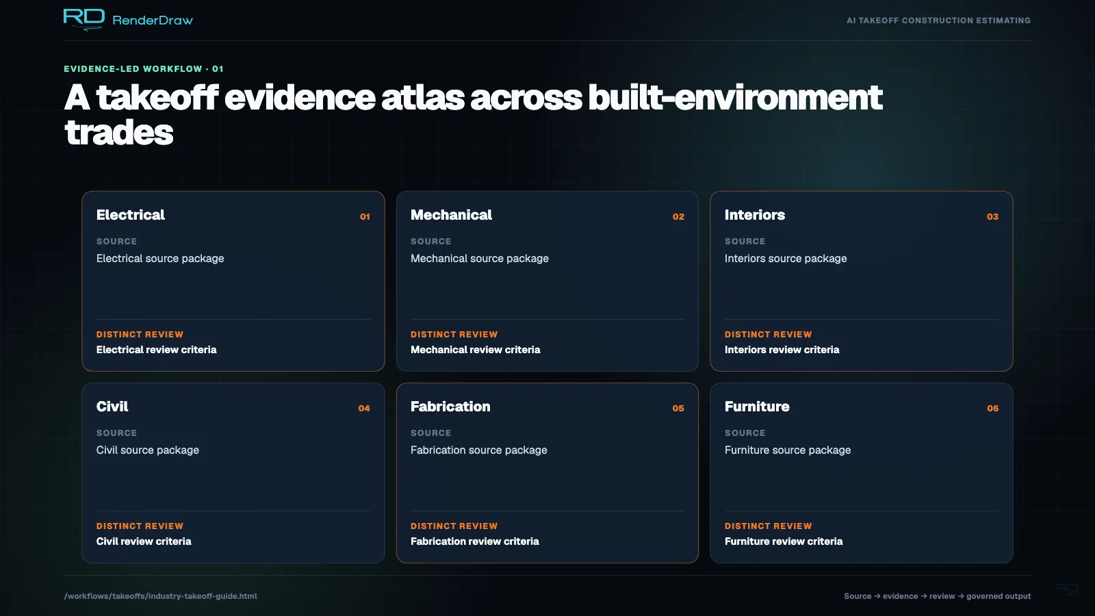The width and height of the screenshot is (1095, 616).
Task: Click Mechanical review criteria
Action: tap(475, 350)
